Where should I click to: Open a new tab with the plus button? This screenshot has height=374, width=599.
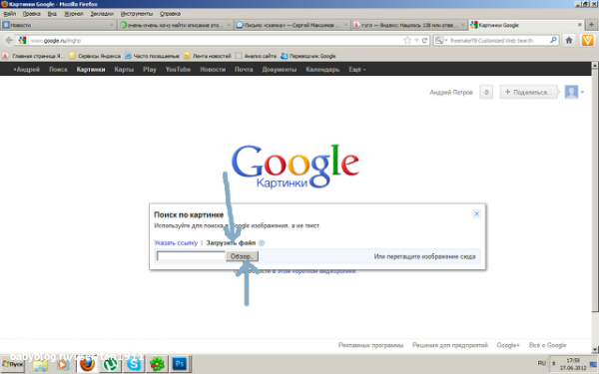(591, 25)
